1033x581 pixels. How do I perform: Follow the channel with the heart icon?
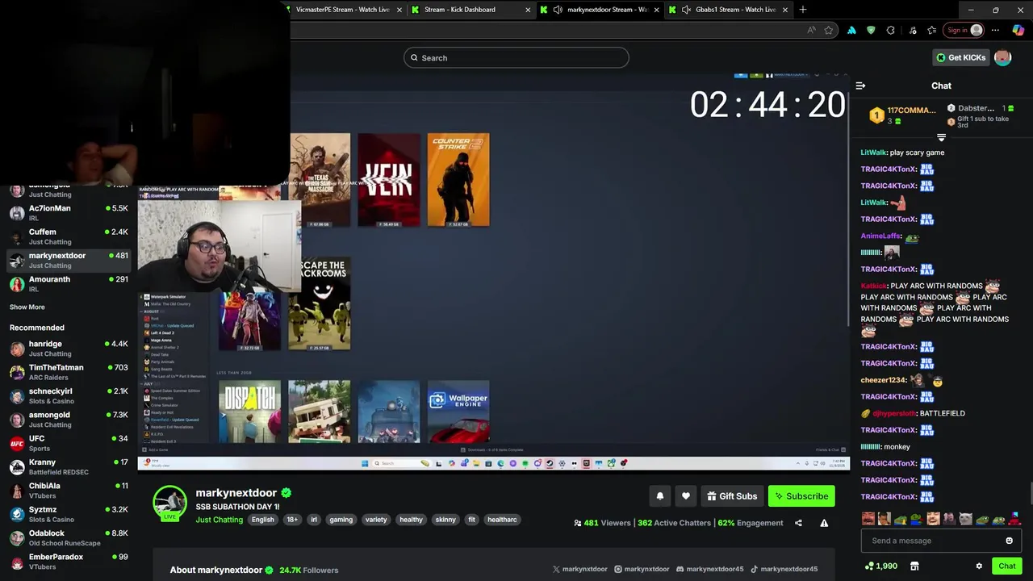(x=686, y=496)
